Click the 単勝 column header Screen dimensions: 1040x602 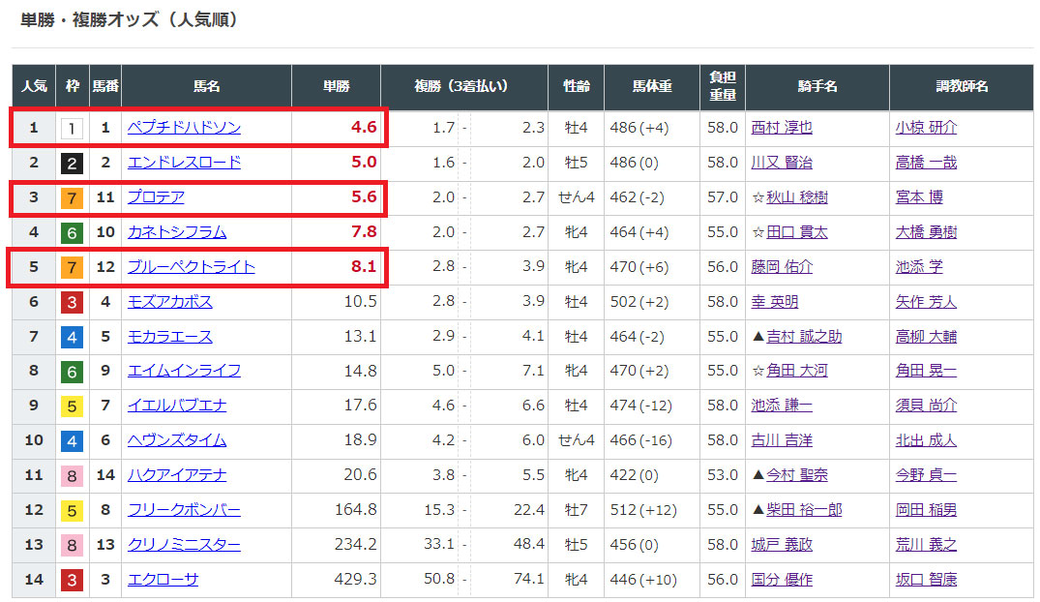(336, 87)
